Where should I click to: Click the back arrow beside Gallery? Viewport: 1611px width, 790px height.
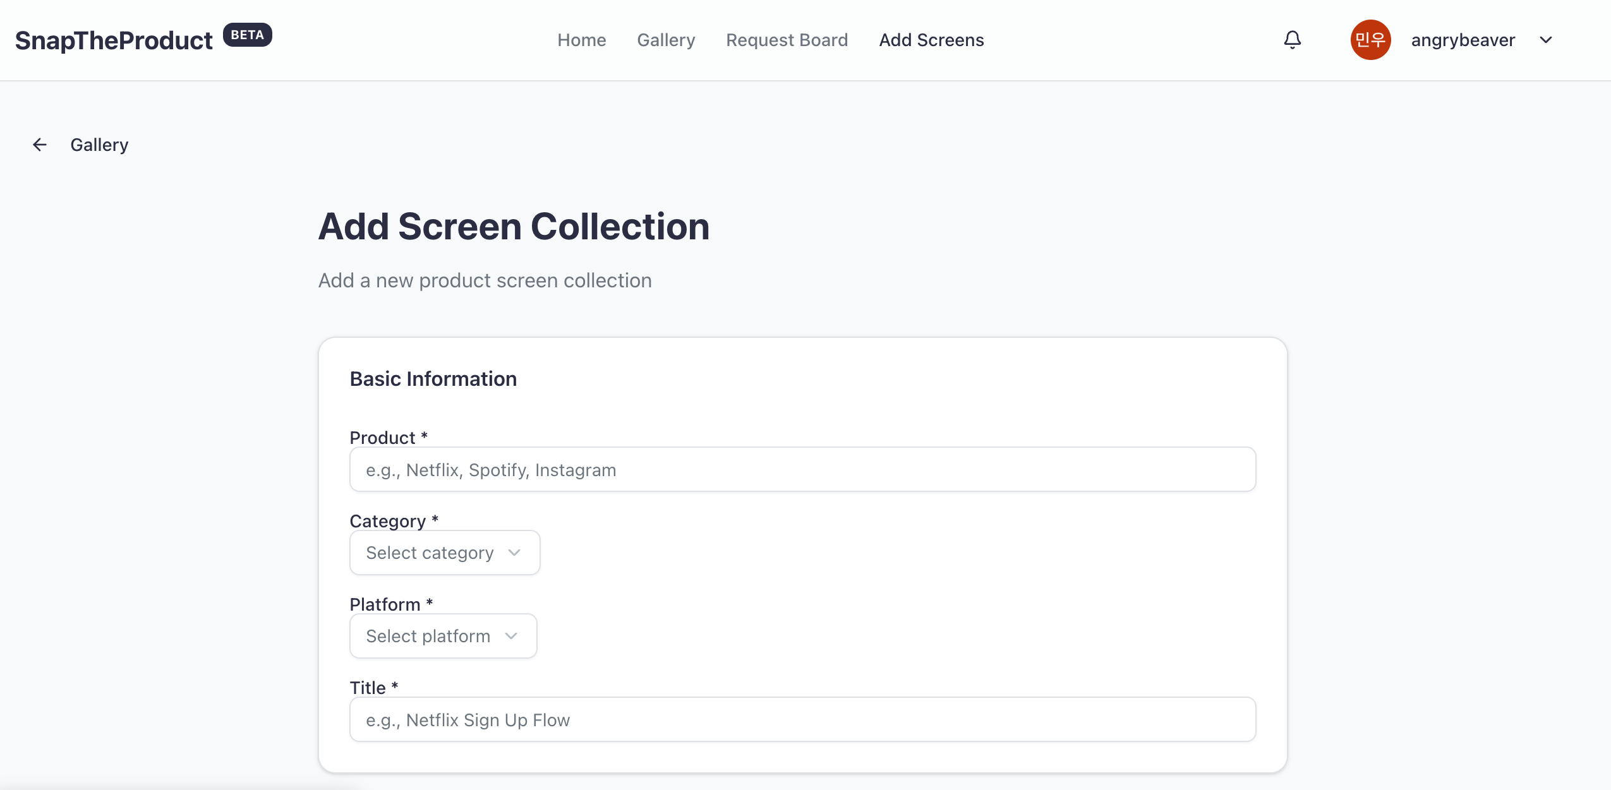coord(40,145)
